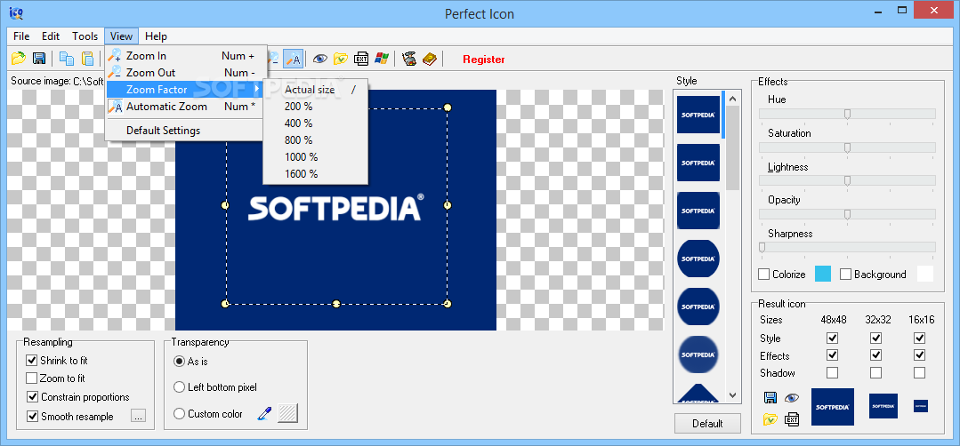Click the floppy save icon in Result icon panel
Image resolution: width=960 pixels, height=446 pixels.
pyautogui.click(x=770, y=398)
